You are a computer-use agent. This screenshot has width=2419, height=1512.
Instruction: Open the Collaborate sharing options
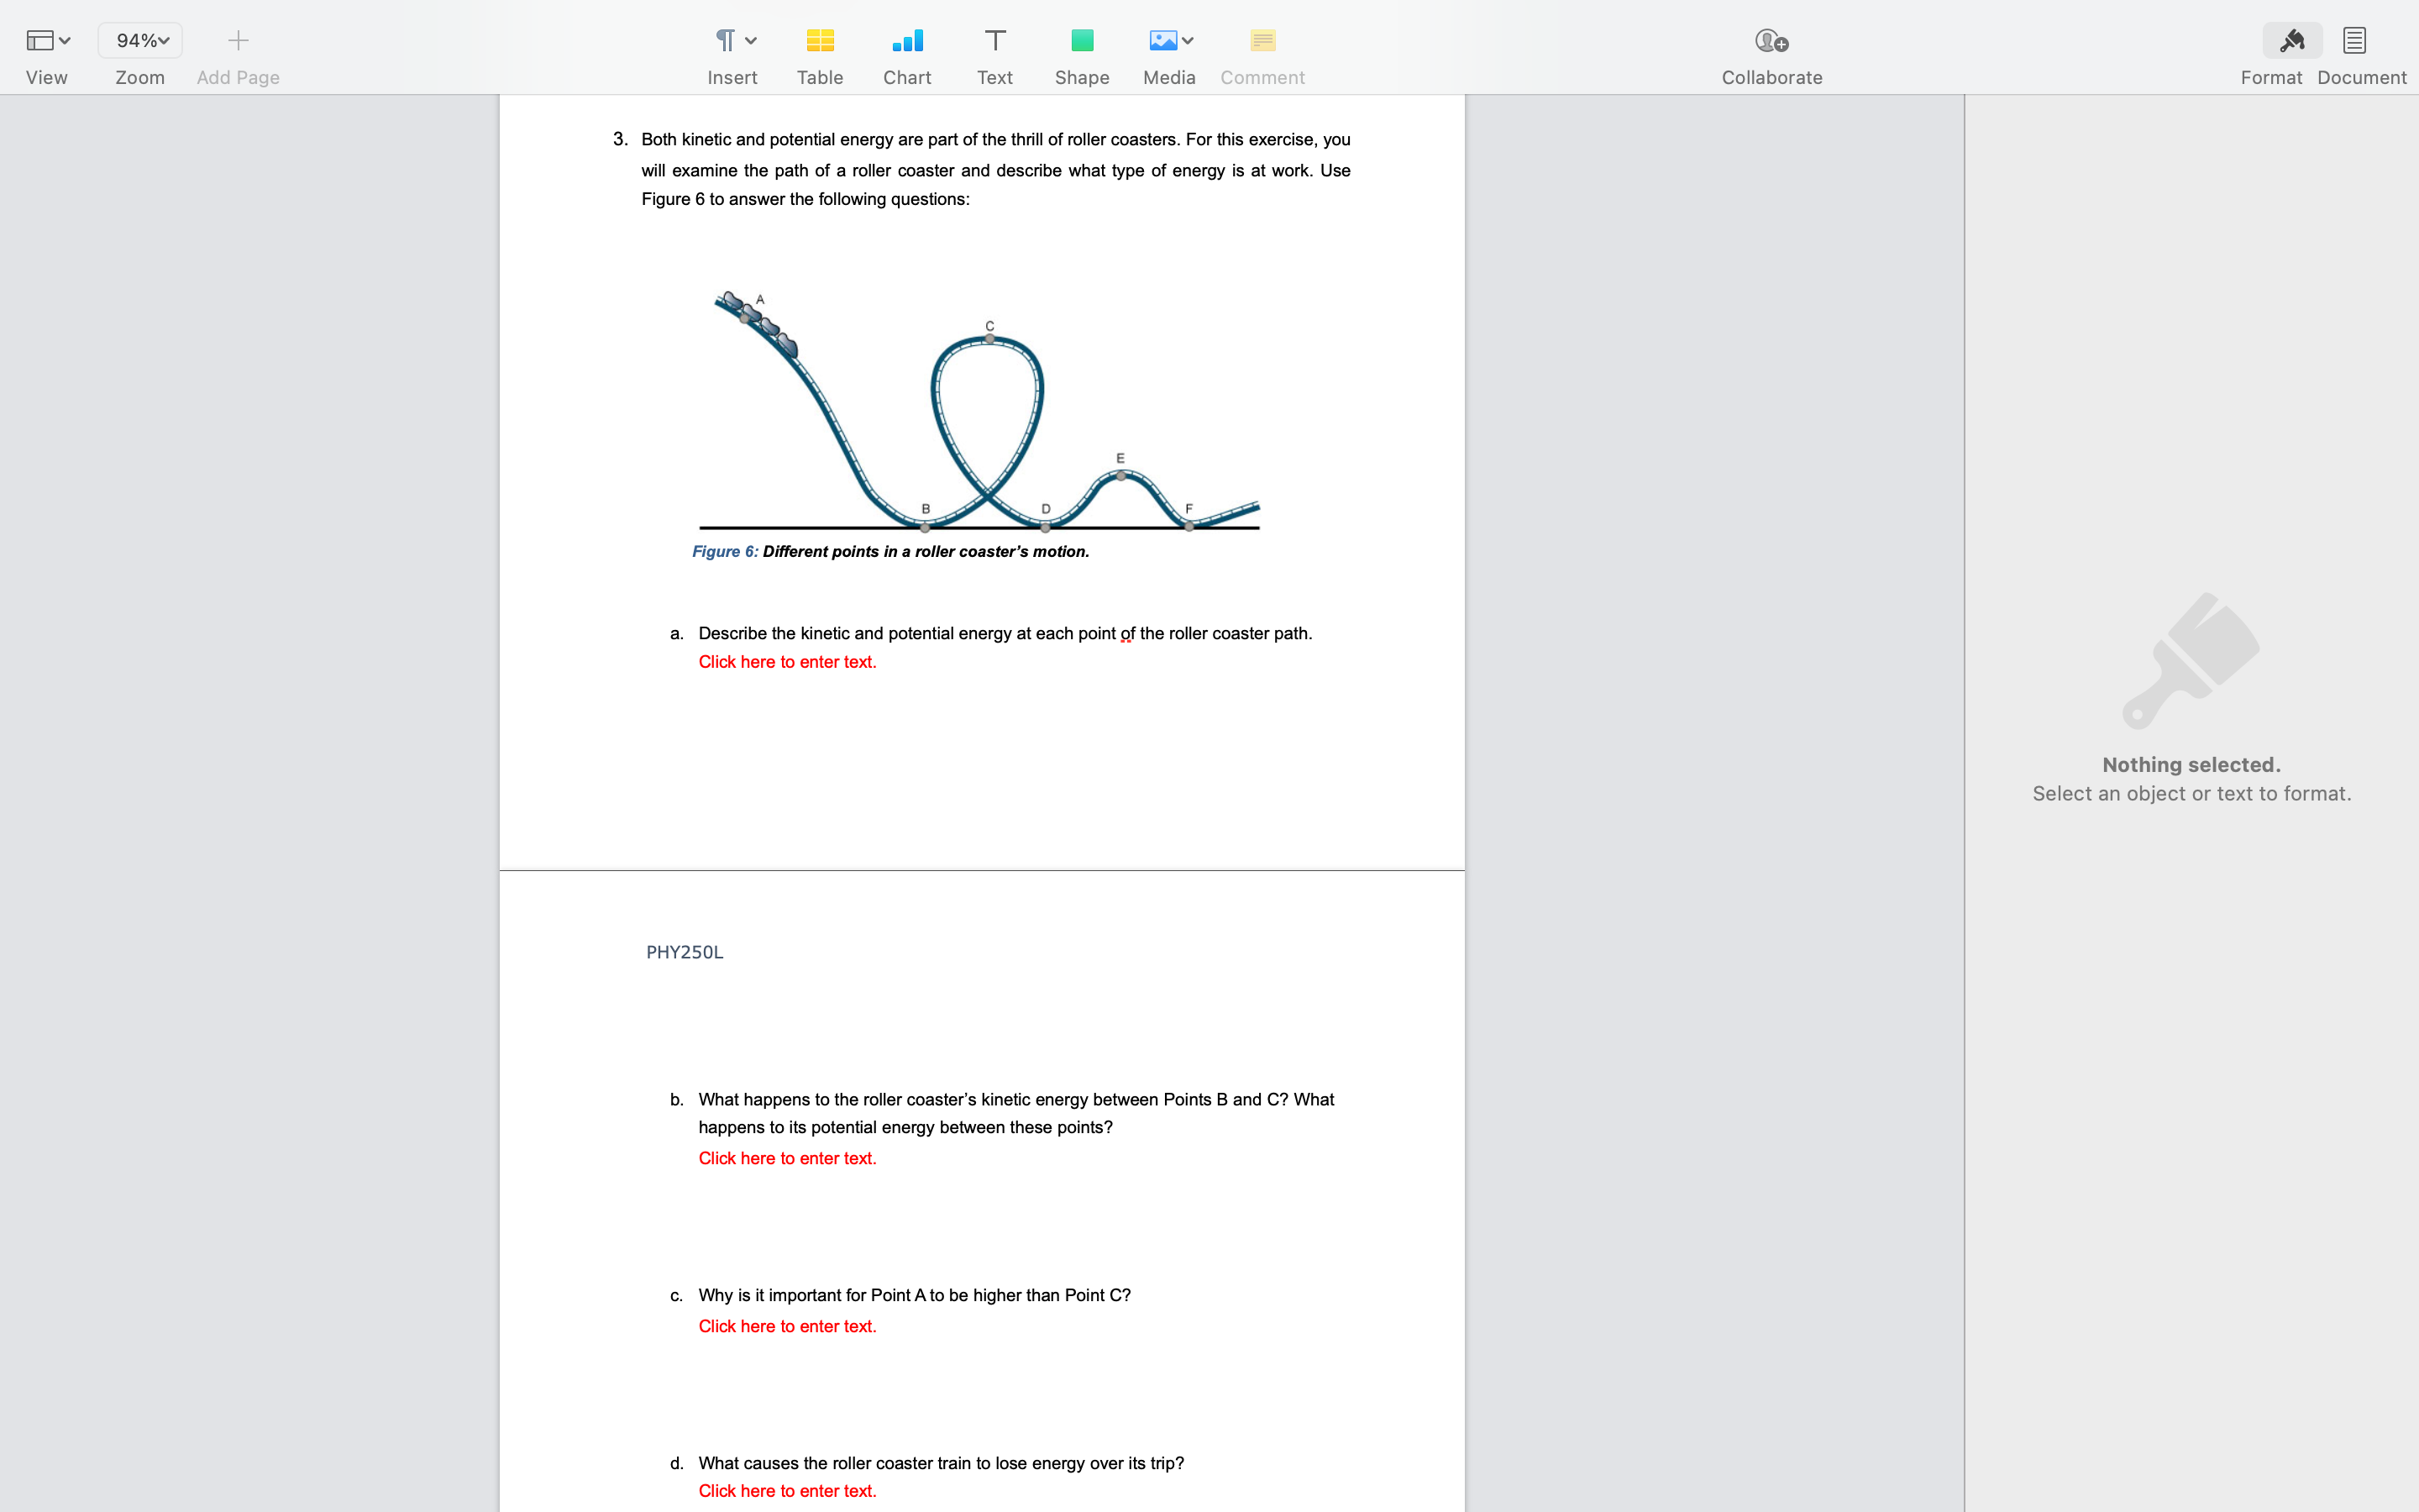tap(1771, 41)
